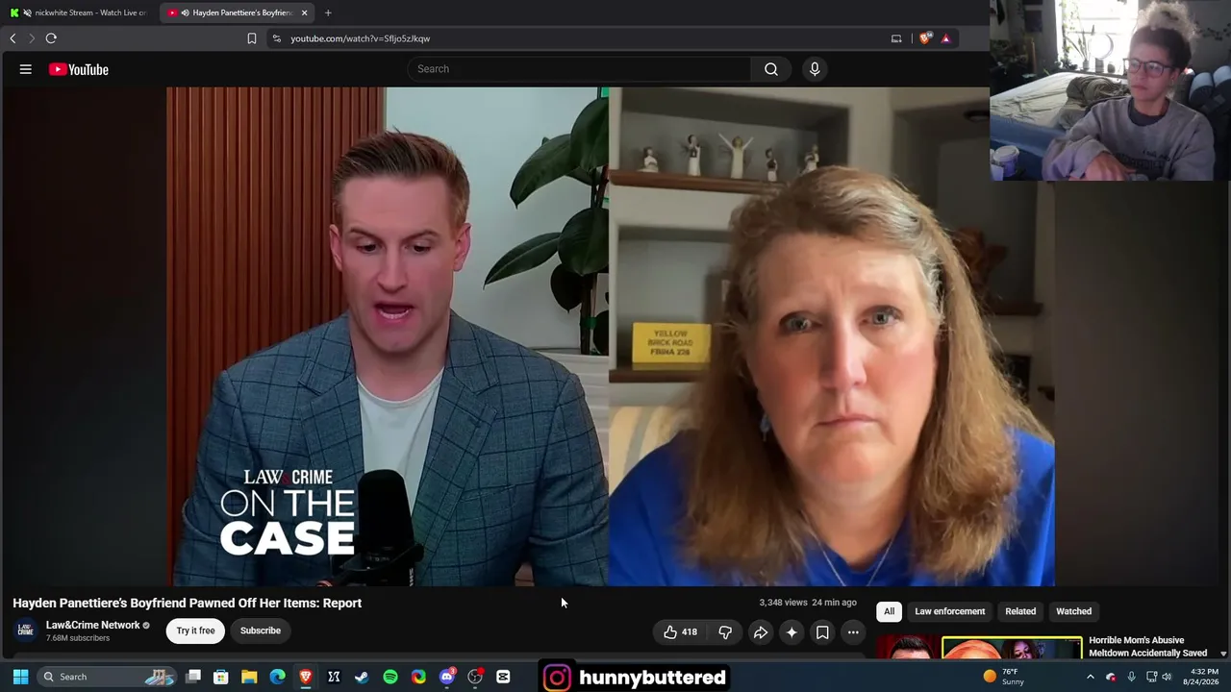The image size is (1231, 692).
Task: Go back in browser history
Action: coord(13,38)
